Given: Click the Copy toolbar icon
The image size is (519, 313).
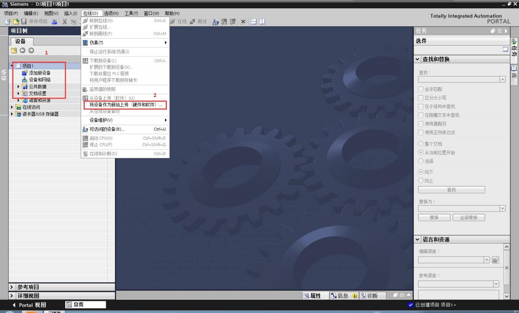Looking at the screenshot, I should coord(73,22).
